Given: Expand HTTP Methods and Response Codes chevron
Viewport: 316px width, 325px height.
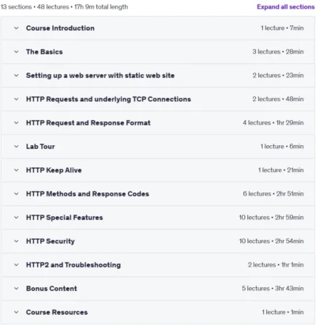Looking at the screenshot, I should pos(17,193).
